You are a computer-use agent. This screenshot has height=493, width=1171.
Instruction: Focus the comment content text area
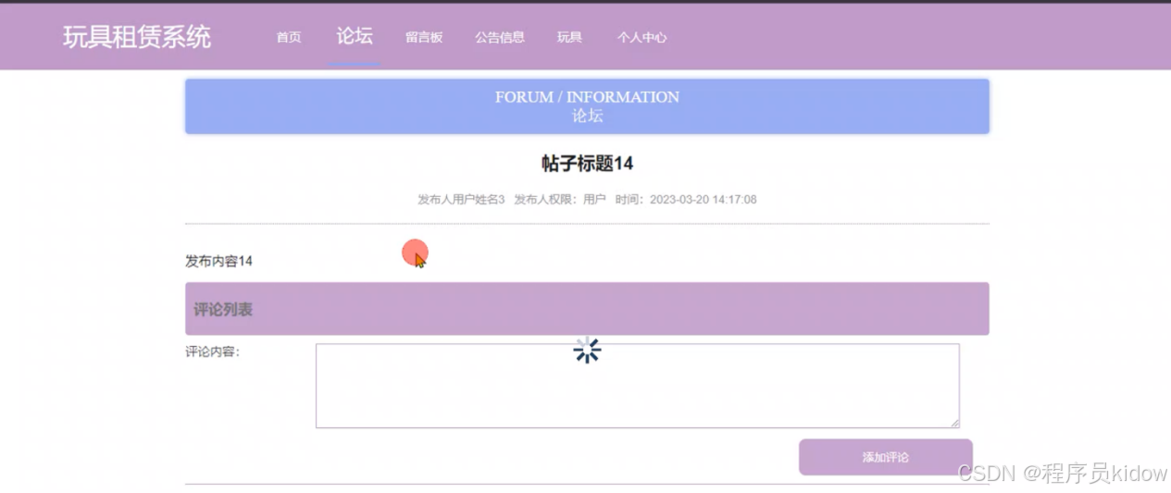point(637,386)
